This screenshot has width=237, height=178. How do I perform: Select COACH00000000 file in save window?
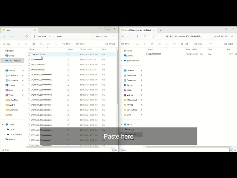pyautogui.click(x=71, y=55)
